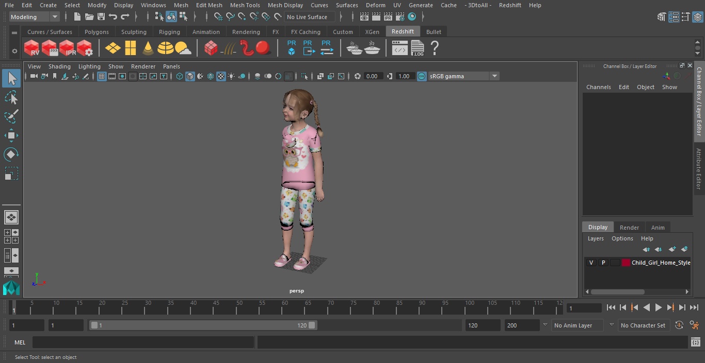This screenshot has height=363, width=705.
Task: Open Channels menu in Channel Box
Action: [x=598, y=87]
